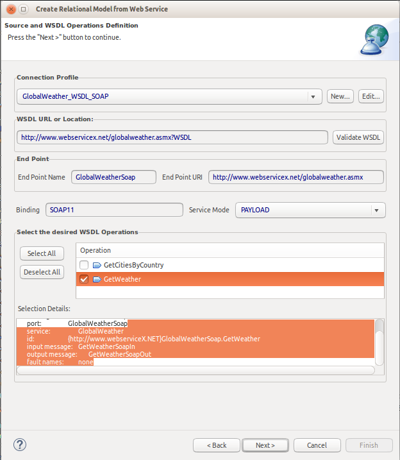
Task: Click Validate WSDL button
Action: tap(358, 137)
